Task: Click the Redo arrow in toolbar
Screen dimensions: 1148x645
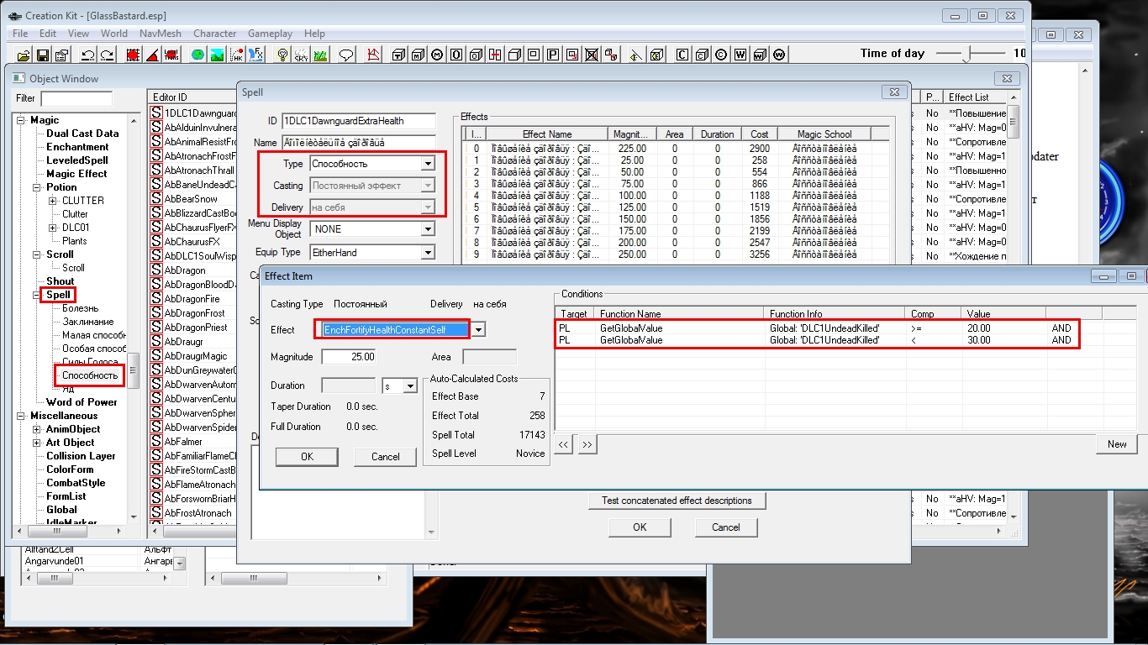Action: (x=107, y=55)
